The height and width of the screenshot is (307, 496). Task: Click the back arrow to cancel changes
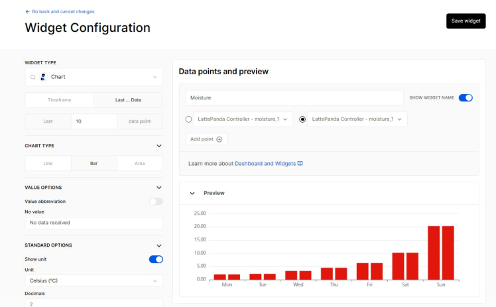(27, 11)
